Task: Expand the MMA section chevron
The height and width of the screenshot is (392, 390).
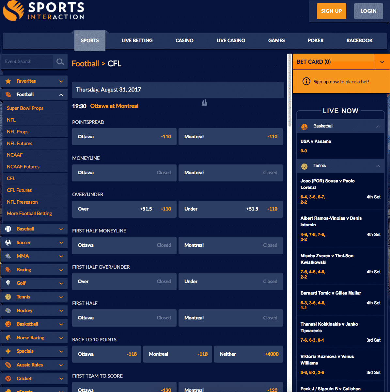Action: [x=61, y=256]
